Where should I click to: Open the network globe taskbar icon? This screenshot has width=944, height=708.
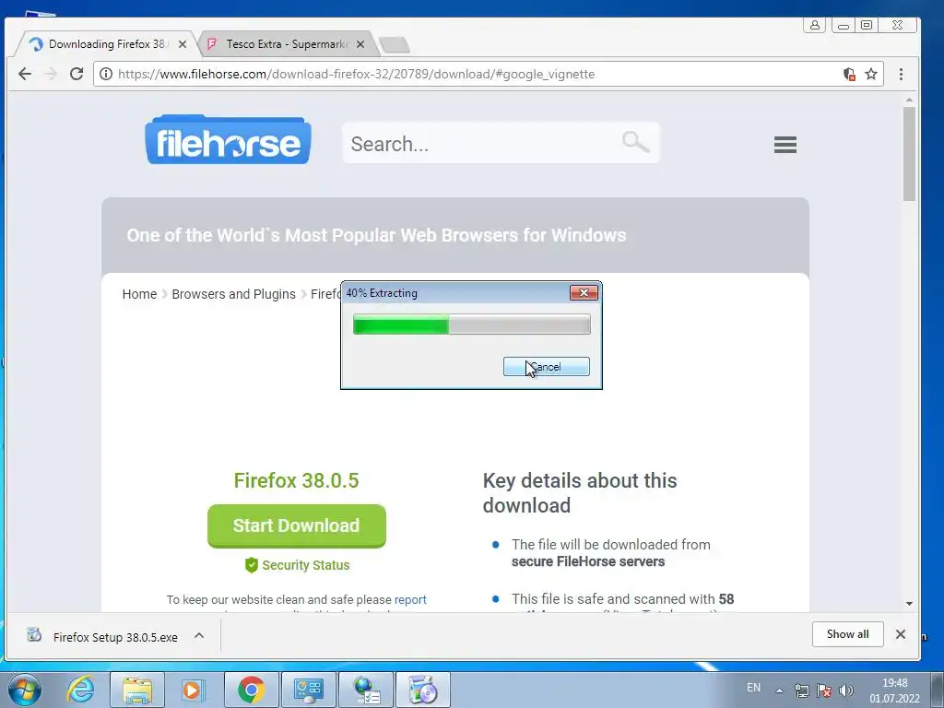coord(366,690)
